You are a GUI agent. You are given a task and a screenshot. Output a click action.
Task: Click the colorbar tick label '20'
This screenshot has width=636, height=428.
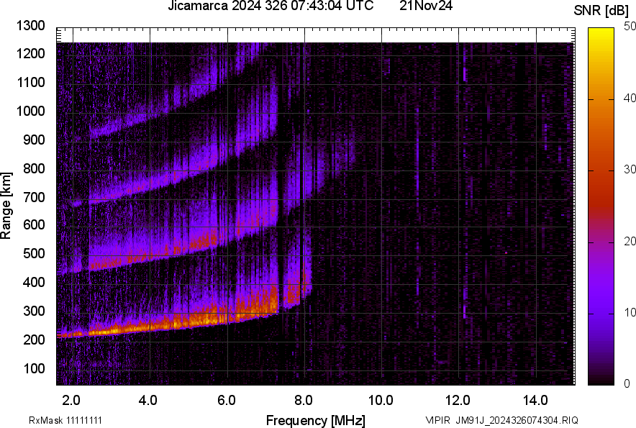click(630, 242)
